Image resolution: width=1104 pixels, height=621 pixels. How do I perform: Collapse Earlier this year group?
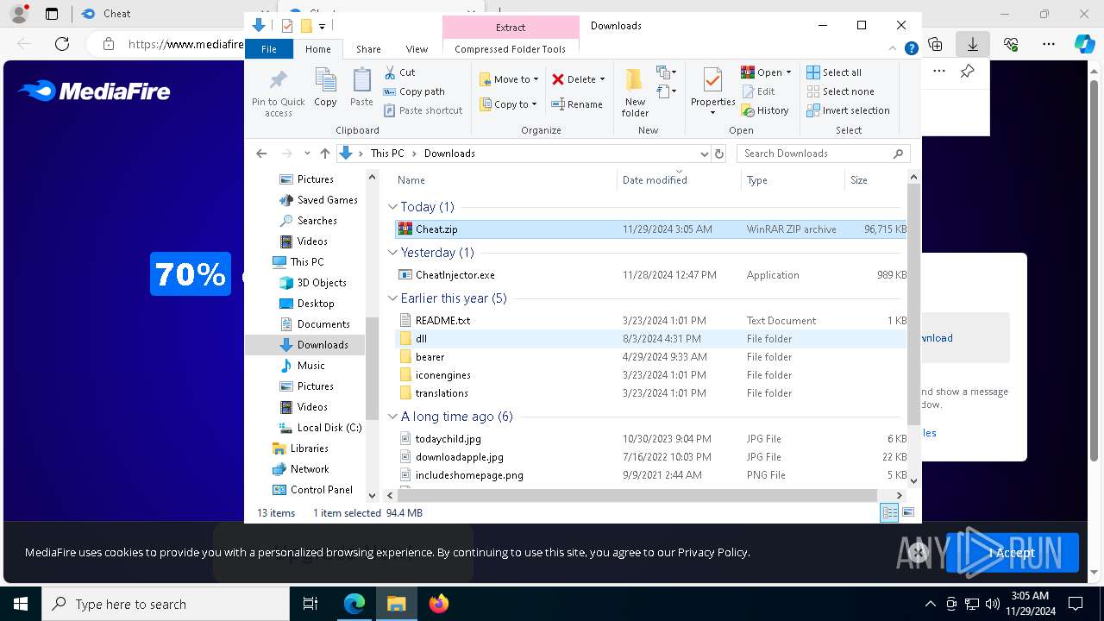[392, 298]
